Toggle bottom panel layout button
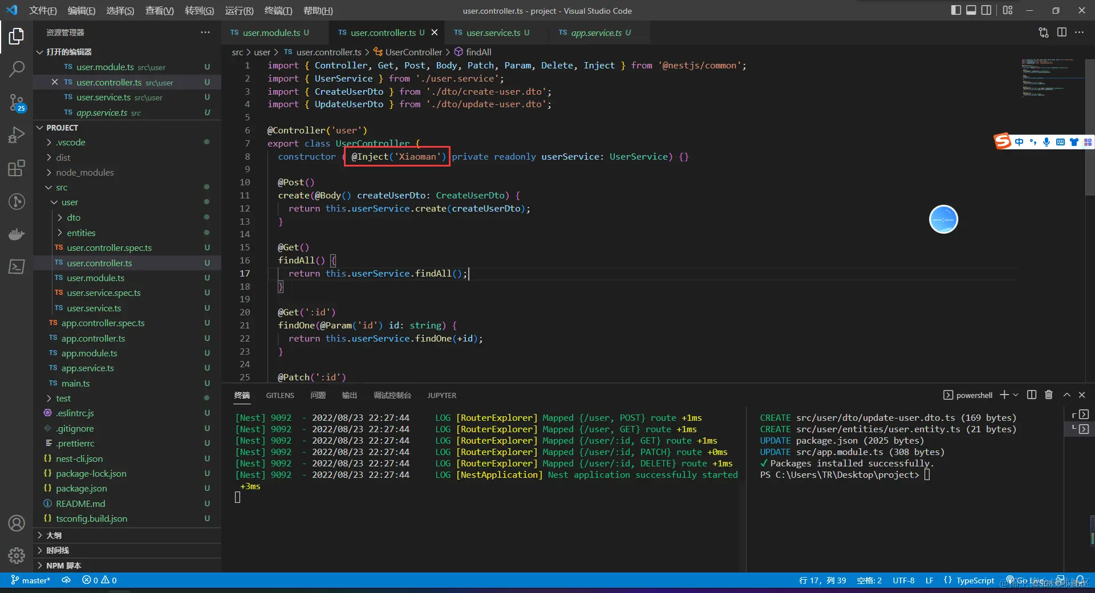Screen dimensions: 1095x593 pyautogui.click(x=971, y=10)
